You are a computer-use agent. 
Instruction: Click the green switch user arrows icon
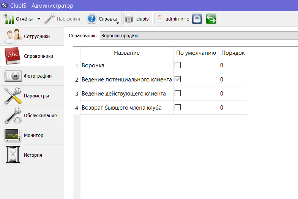[x=211, y=19]
